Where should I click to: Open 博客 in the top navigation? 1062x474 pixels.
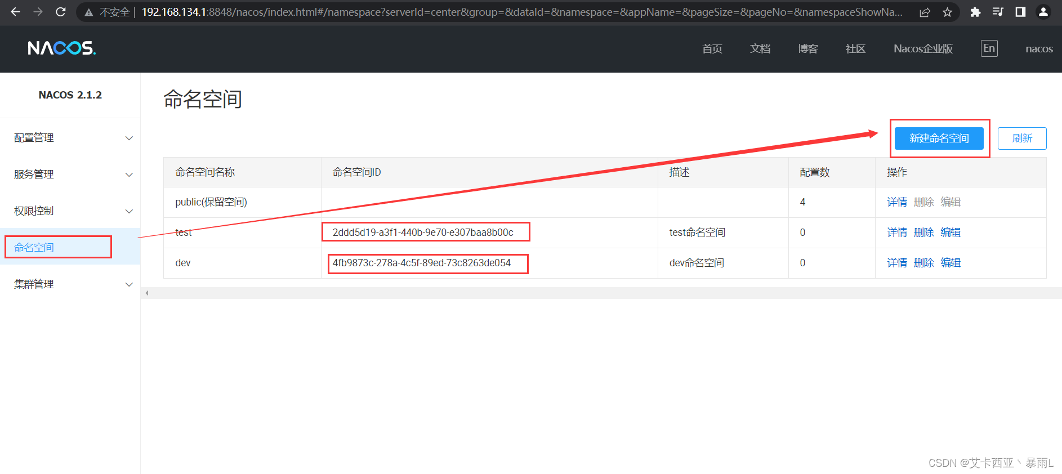click(x=808, y=49)
